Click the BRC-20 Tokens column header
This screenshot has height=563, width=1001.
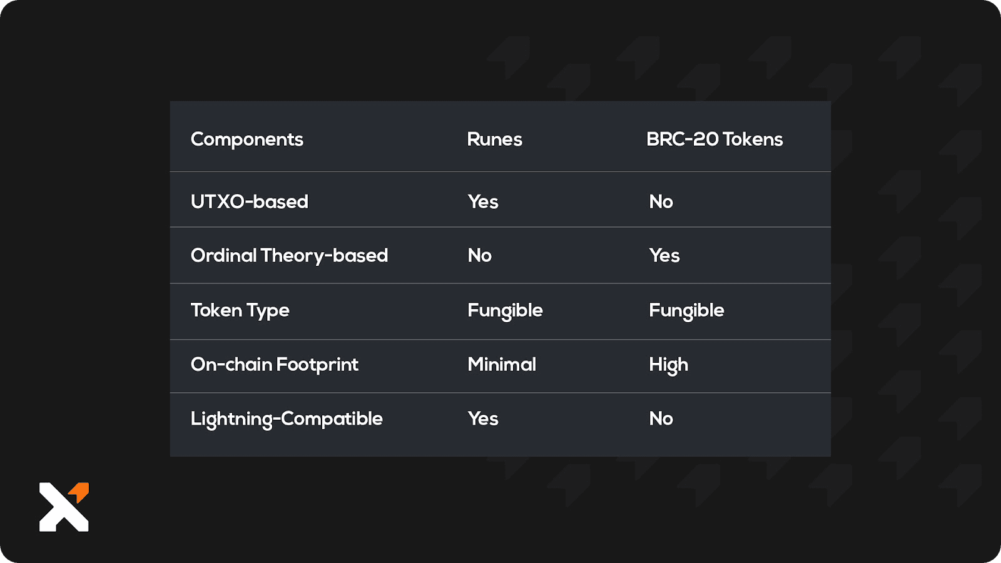click(x=714, y=139)
